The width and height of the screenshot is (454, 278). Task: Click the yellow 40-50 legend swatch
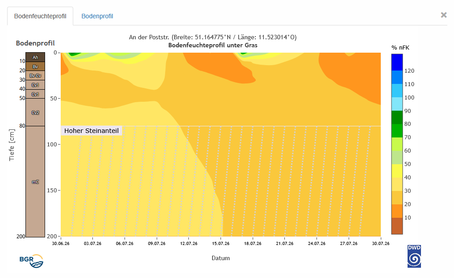[x=397, y=170]
